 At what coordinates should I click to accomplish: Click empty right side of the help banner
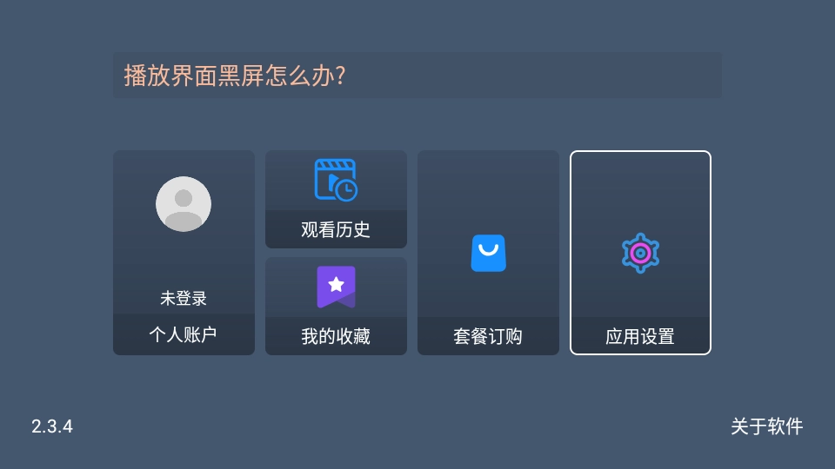pos(532,75)
